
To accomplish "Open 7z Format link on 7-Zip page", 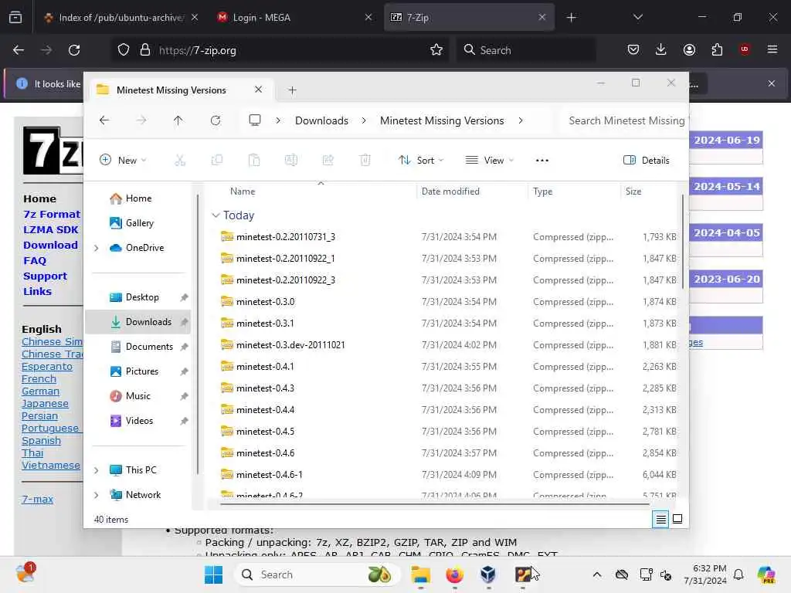I will (x=52, y=215).
